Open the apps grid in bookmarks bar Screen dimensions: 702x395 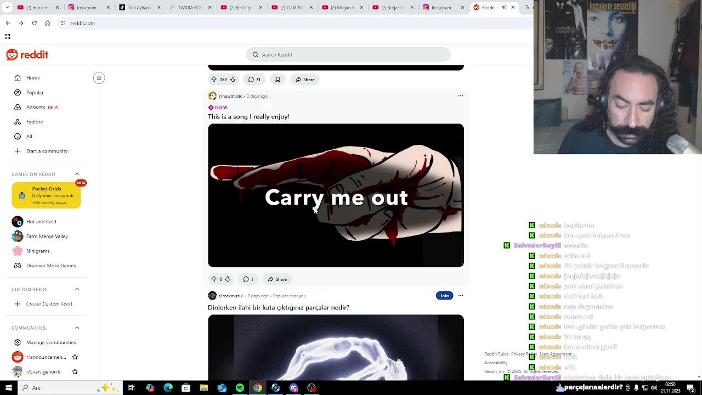pos(7,36)
